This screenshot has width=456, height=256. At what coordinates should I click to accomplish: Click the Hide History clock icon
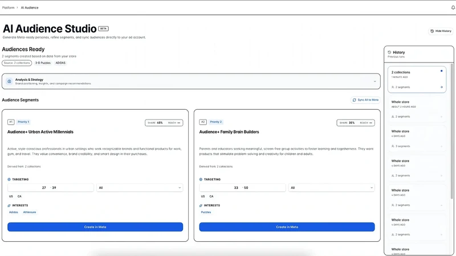tap(432, 31)
